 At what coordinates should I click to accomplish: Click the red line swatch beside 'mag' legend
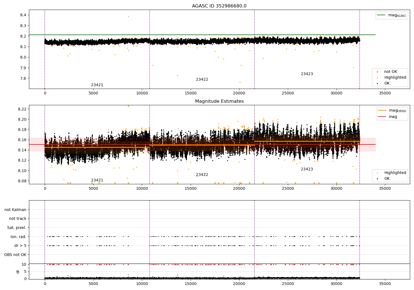point(382,117)
